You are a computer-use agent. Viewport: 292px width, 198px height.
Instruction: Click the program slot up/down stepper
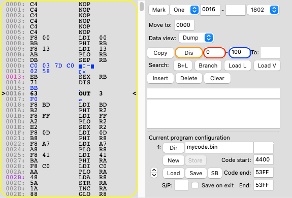point(154,173)
